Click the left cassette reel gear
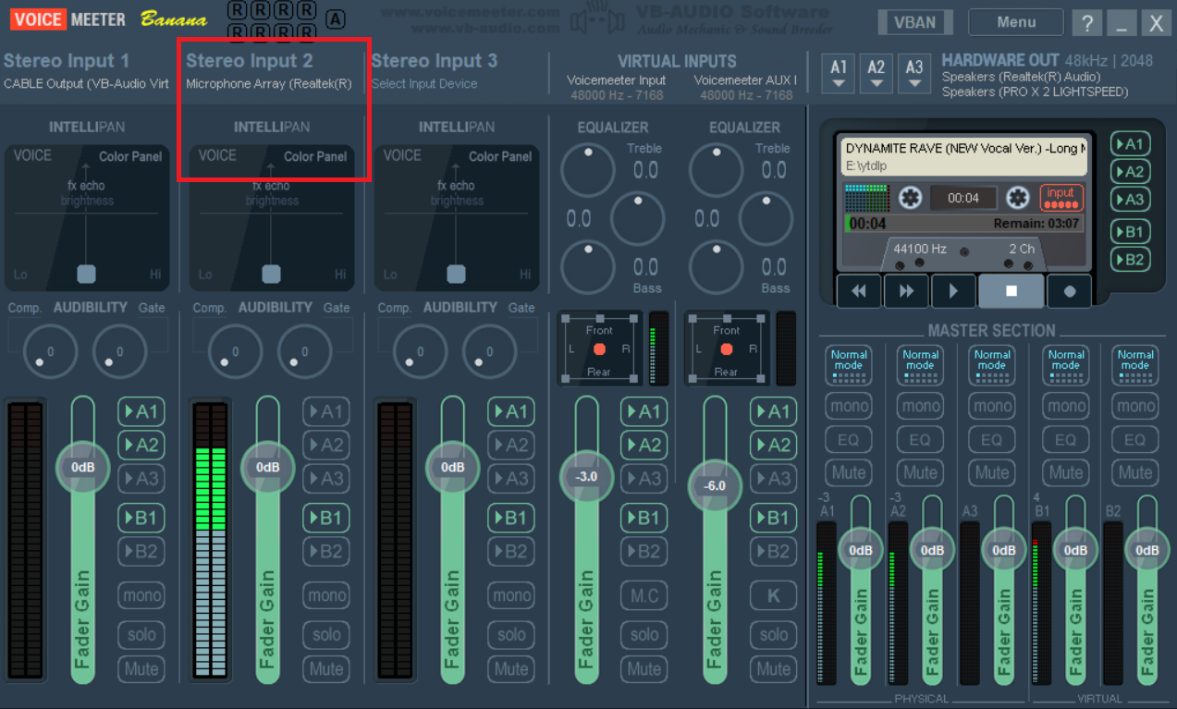1177x709 pixels. pos(911,197)
